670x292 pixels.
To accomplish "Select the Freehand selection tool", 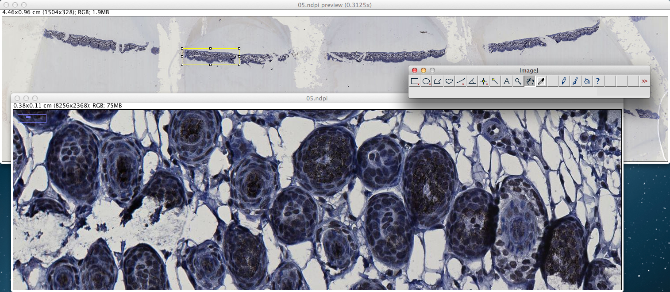I will pos(450,81).
